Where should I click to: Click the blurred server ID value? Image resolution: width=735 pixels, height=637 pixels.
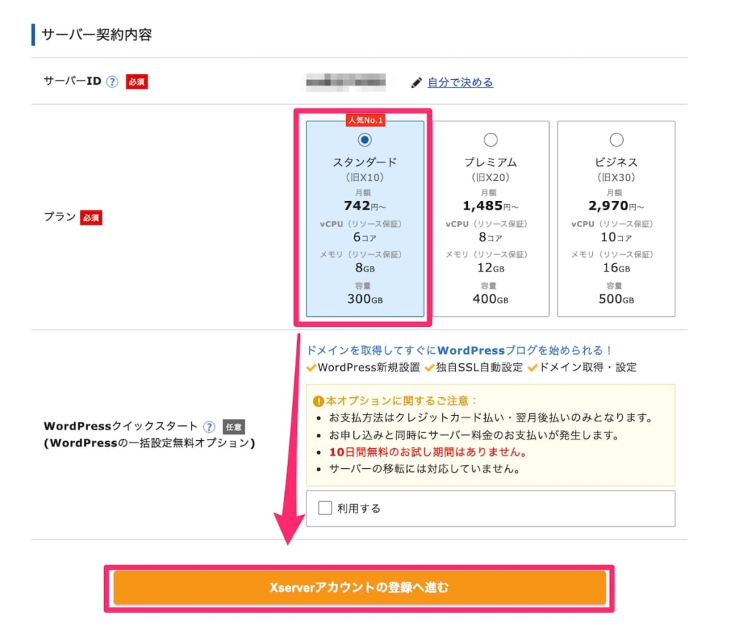[x=346, y=82]
